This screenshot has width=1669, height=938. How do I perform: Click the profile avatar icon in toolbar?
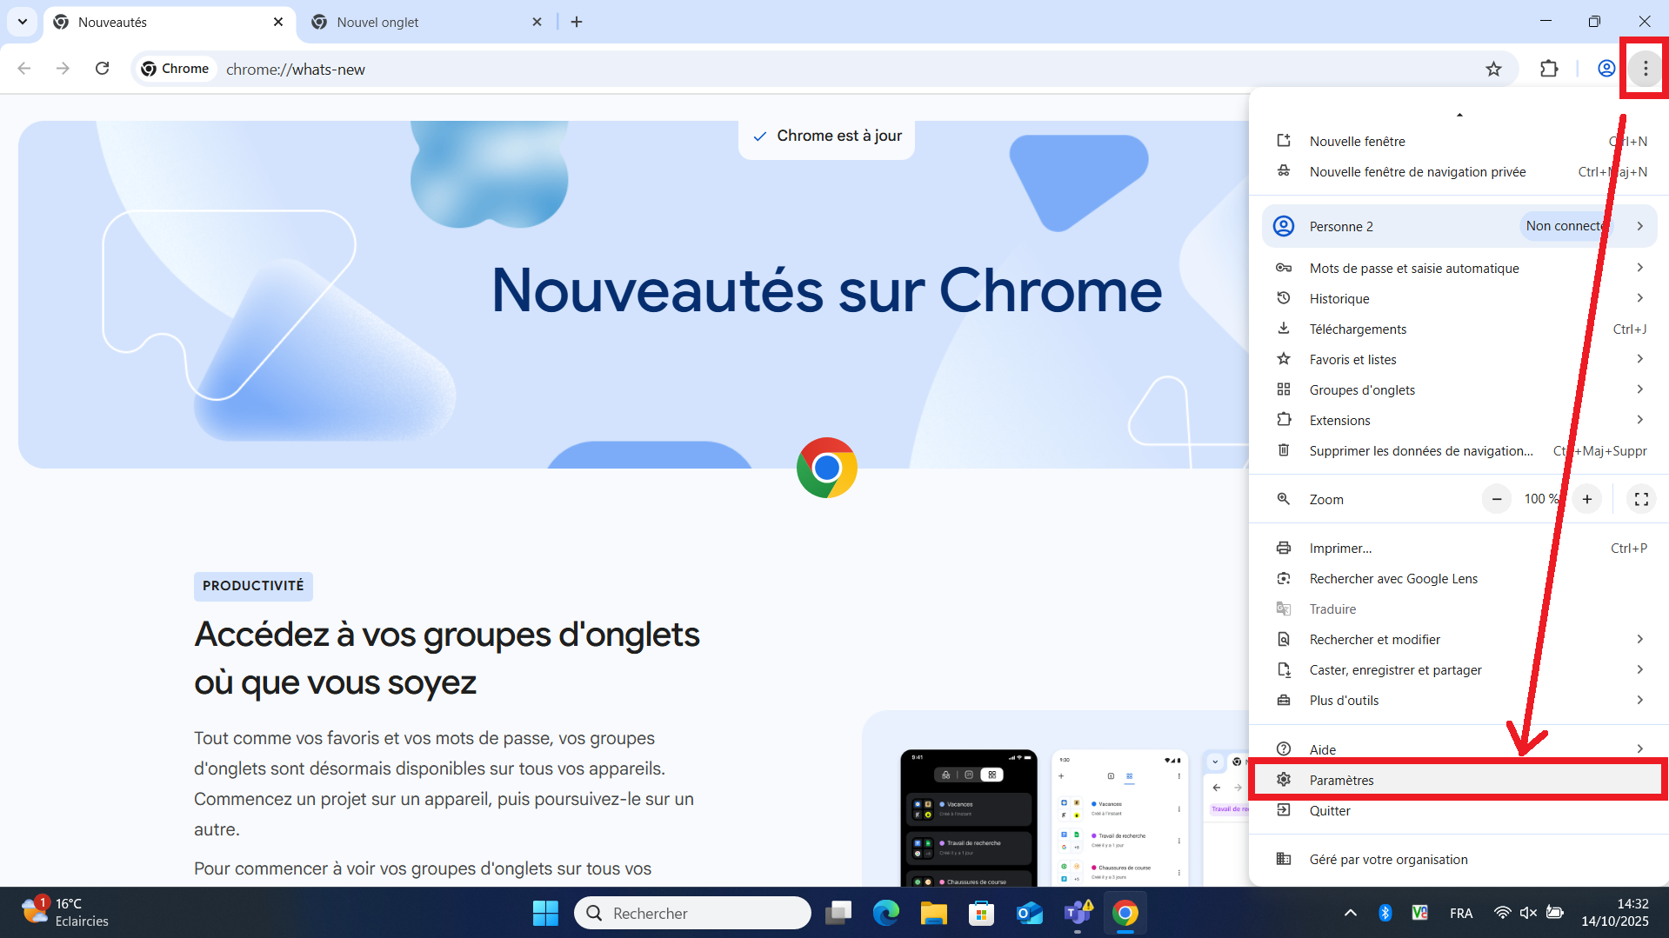point(1606,69)
